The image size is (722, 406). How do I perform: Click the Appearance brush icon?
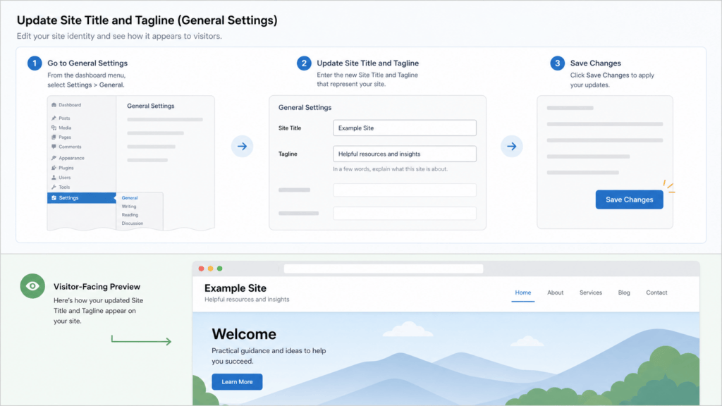point(54,158)
